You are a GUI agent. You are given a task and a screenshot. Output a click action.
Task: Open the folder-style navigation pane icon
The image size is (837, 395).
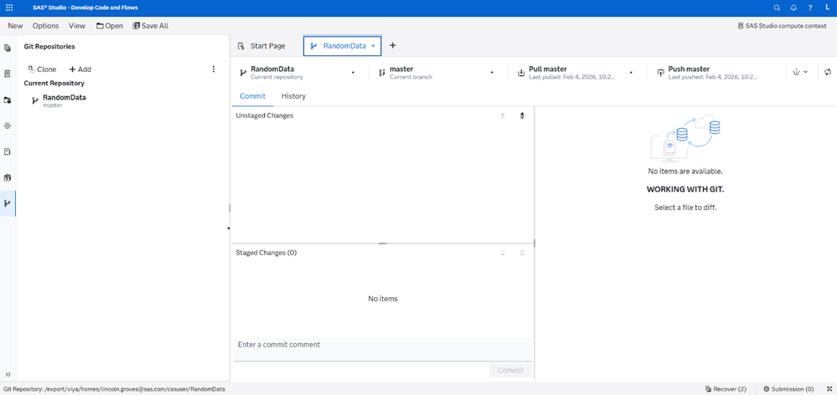(8, 100)
